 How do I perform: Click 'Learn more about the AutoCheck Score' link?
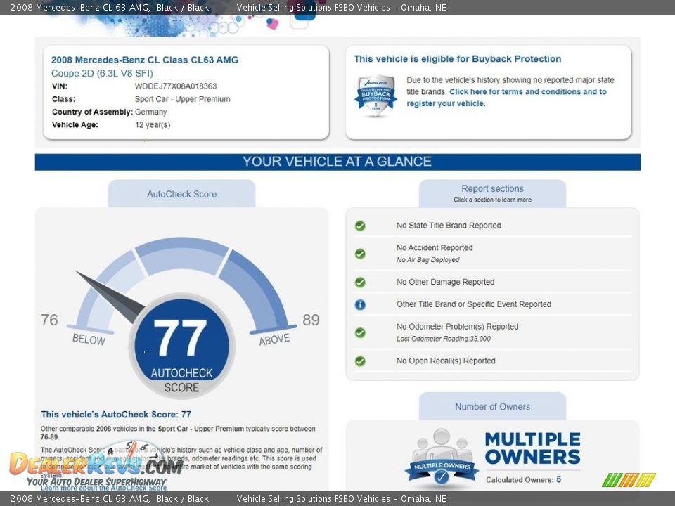point(104,488)
